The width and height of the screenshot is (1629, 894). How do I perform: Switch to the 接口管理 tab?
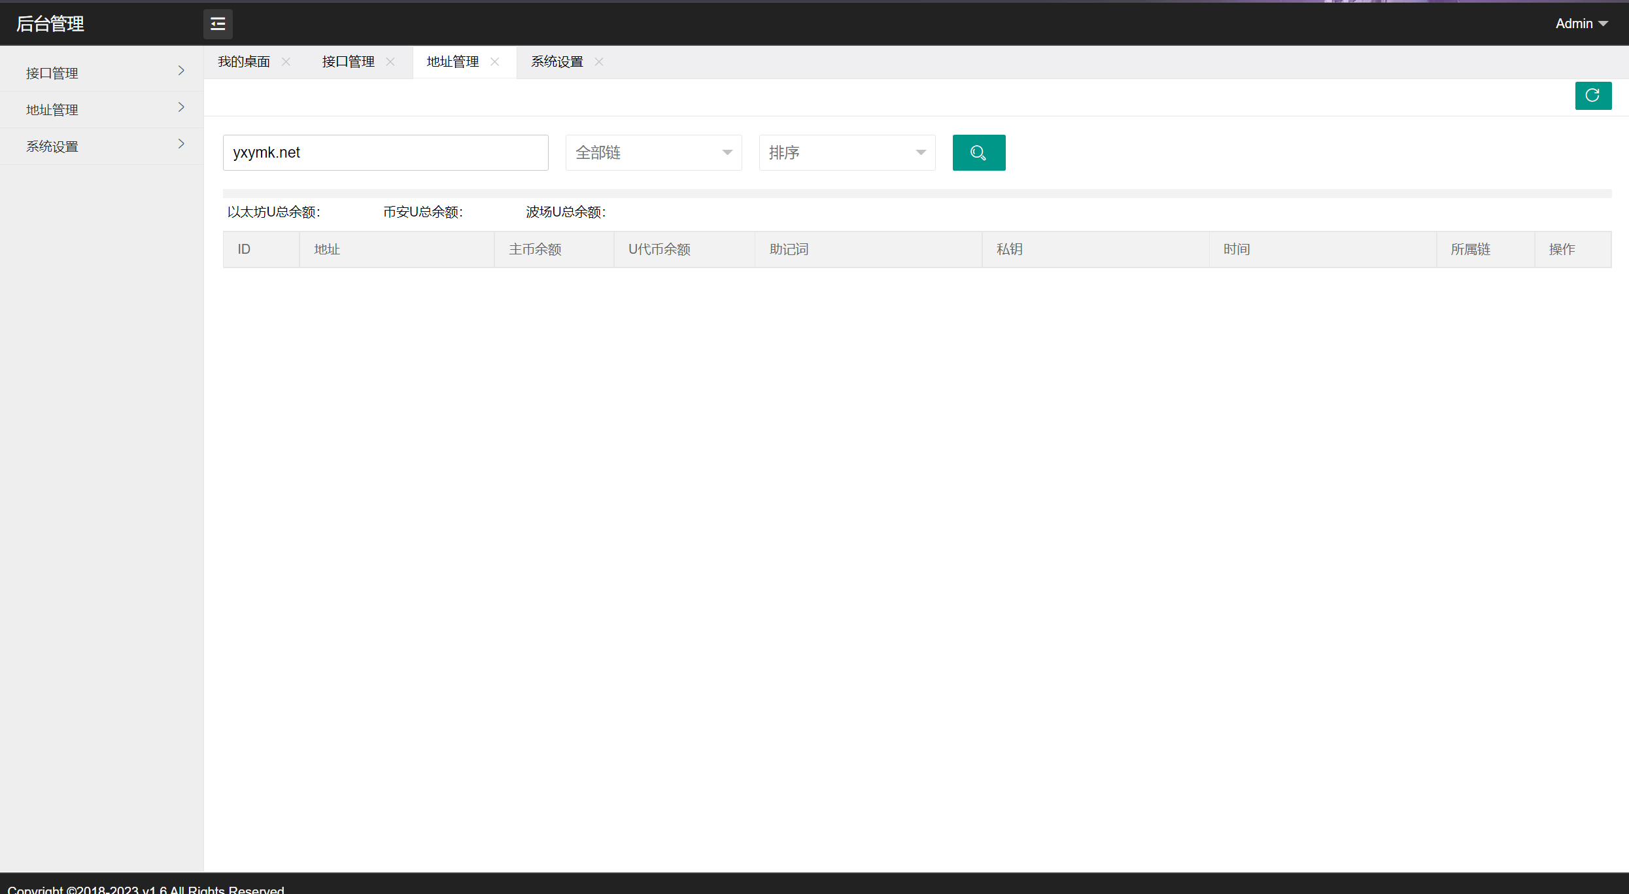click(x=347, y=61)
